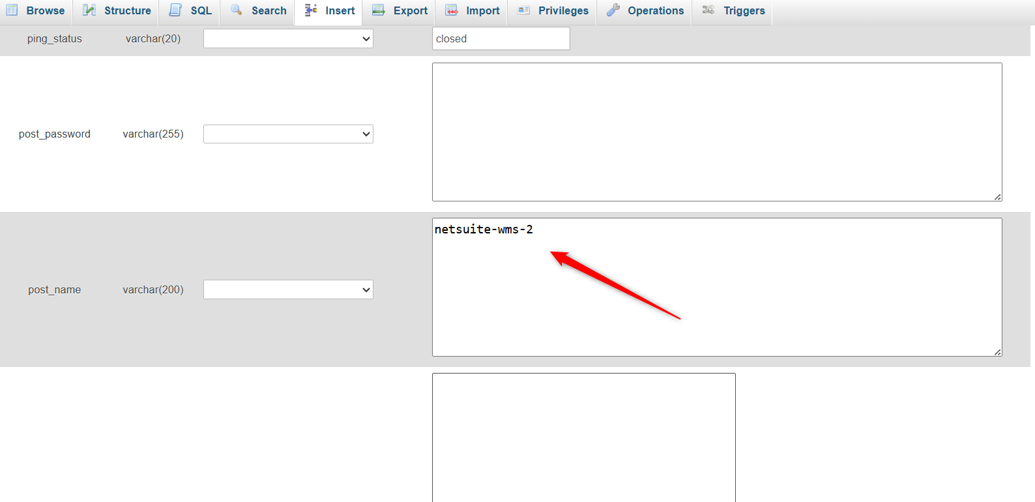The width and height of the screenshot is (1035, 502).
Task: Open the Export tab
Action: tap(400, 11)
